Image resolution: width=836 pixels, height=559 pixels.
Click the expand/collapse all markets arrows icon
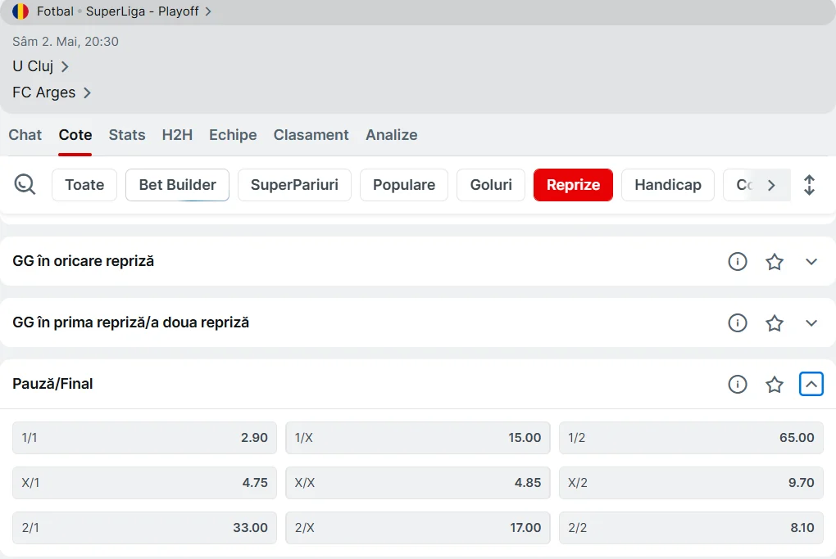(x=809, y=185)
